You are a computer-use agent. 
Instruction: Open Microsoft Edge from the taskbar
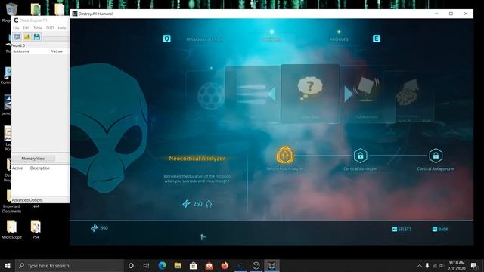coord(163,265)
